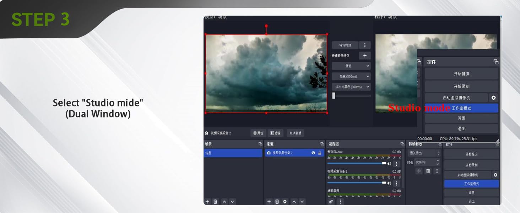Open 属性 properties for selected source
Screen dimensions: 520x213
tap(258, 133)
